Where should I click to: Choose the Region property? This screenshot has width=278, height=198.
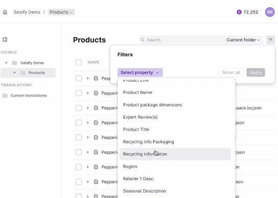175,166
